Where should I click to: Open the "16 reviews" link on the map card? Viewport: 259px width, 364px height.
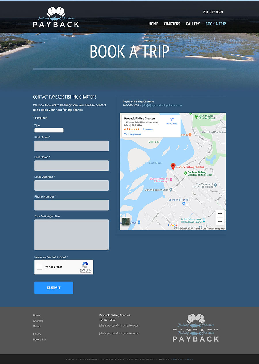[147, 130]
